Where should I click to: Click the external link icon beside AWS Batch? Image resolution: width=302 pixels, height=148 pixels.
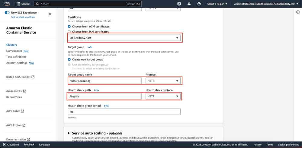click(23, 111)
